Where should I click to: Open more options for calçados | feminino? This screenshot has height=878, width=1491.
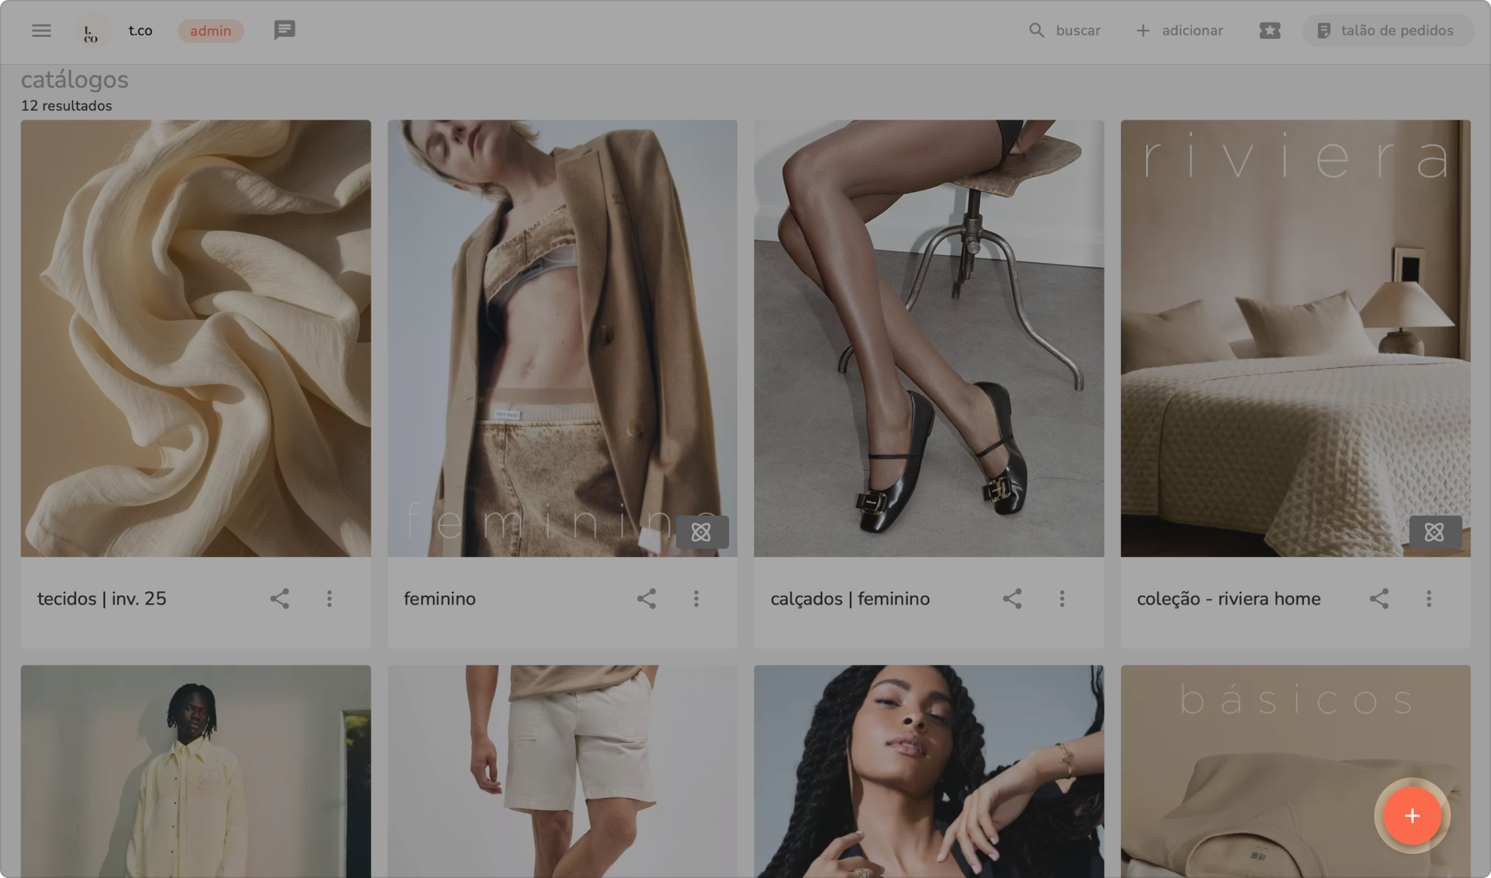1062,599
